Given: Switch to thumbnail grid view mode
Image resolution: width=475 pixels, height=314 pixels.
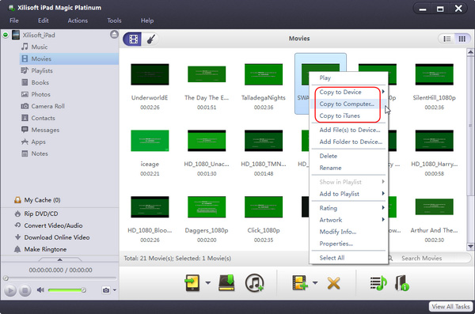Looking at the screenshot, I should 462,39.
